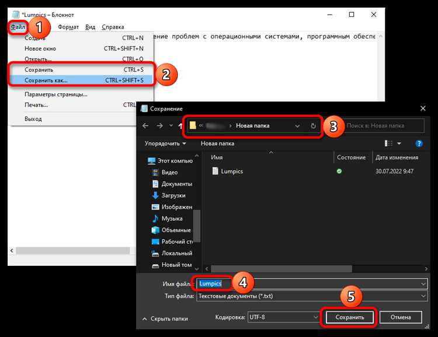Choose Параметры страницы... menu entry
438x337 pixels.
[81, 94]
